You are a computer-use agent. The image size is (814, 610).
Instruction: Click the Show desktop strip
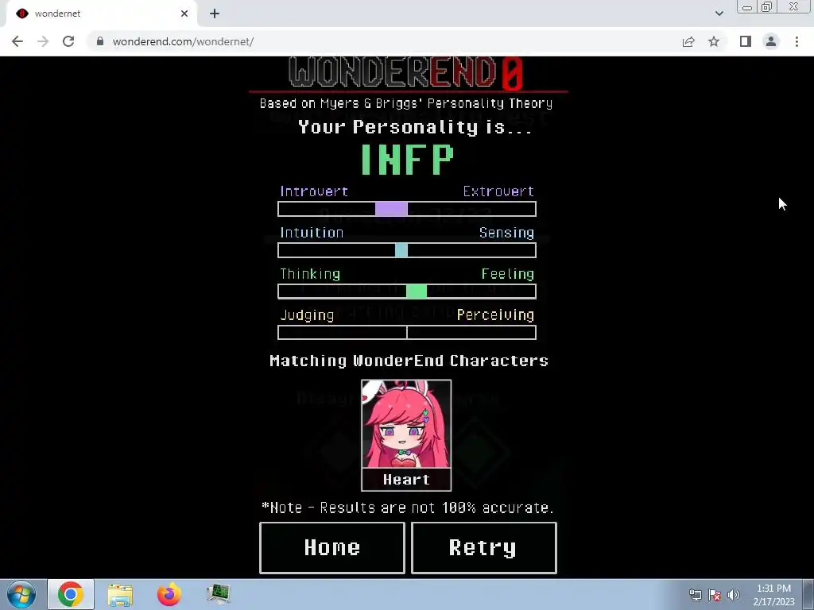click(x=808, y=594)
